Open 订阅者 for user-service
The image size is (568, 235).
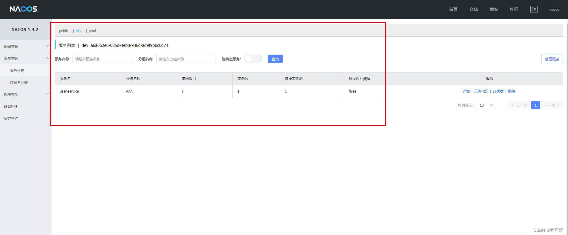[x=498, y=91]
